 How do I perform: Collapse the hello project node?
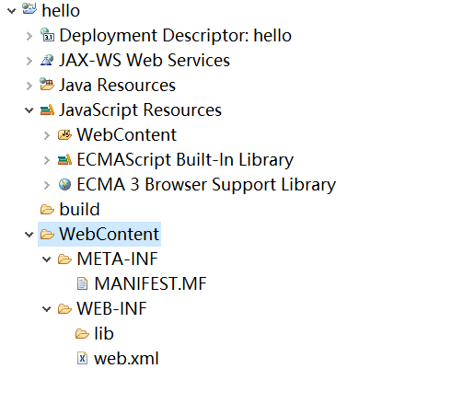pyautogui.click(x=12, y=11)
